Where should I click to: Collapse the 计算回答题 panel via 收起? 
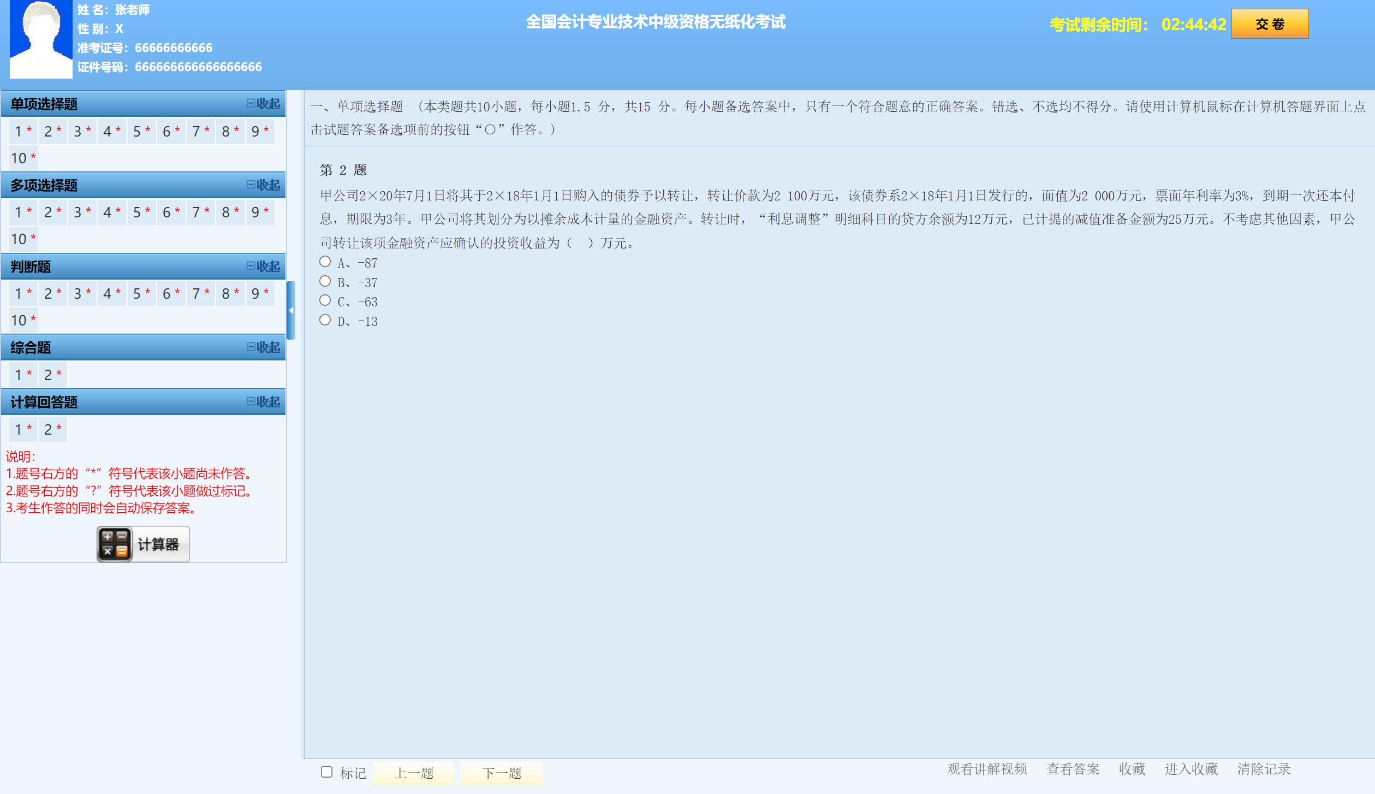point(264,402)
